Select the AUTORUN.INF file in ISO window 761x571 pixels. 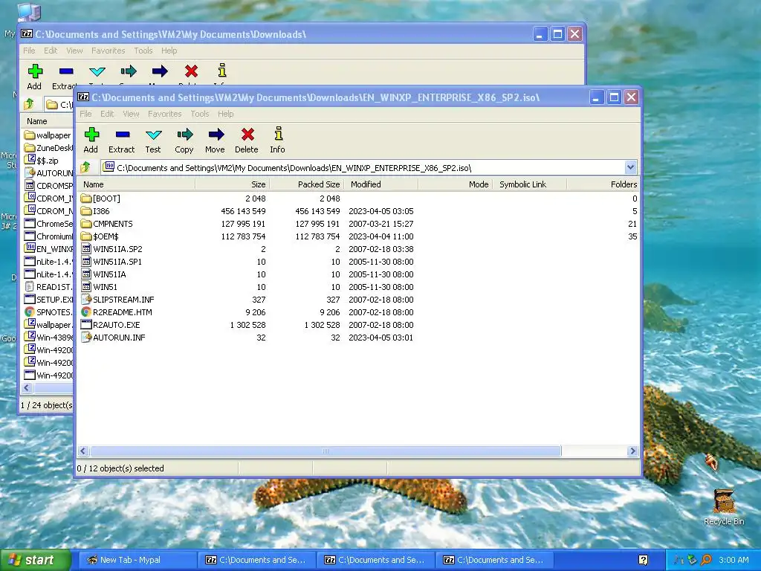(x=120, y=338)
